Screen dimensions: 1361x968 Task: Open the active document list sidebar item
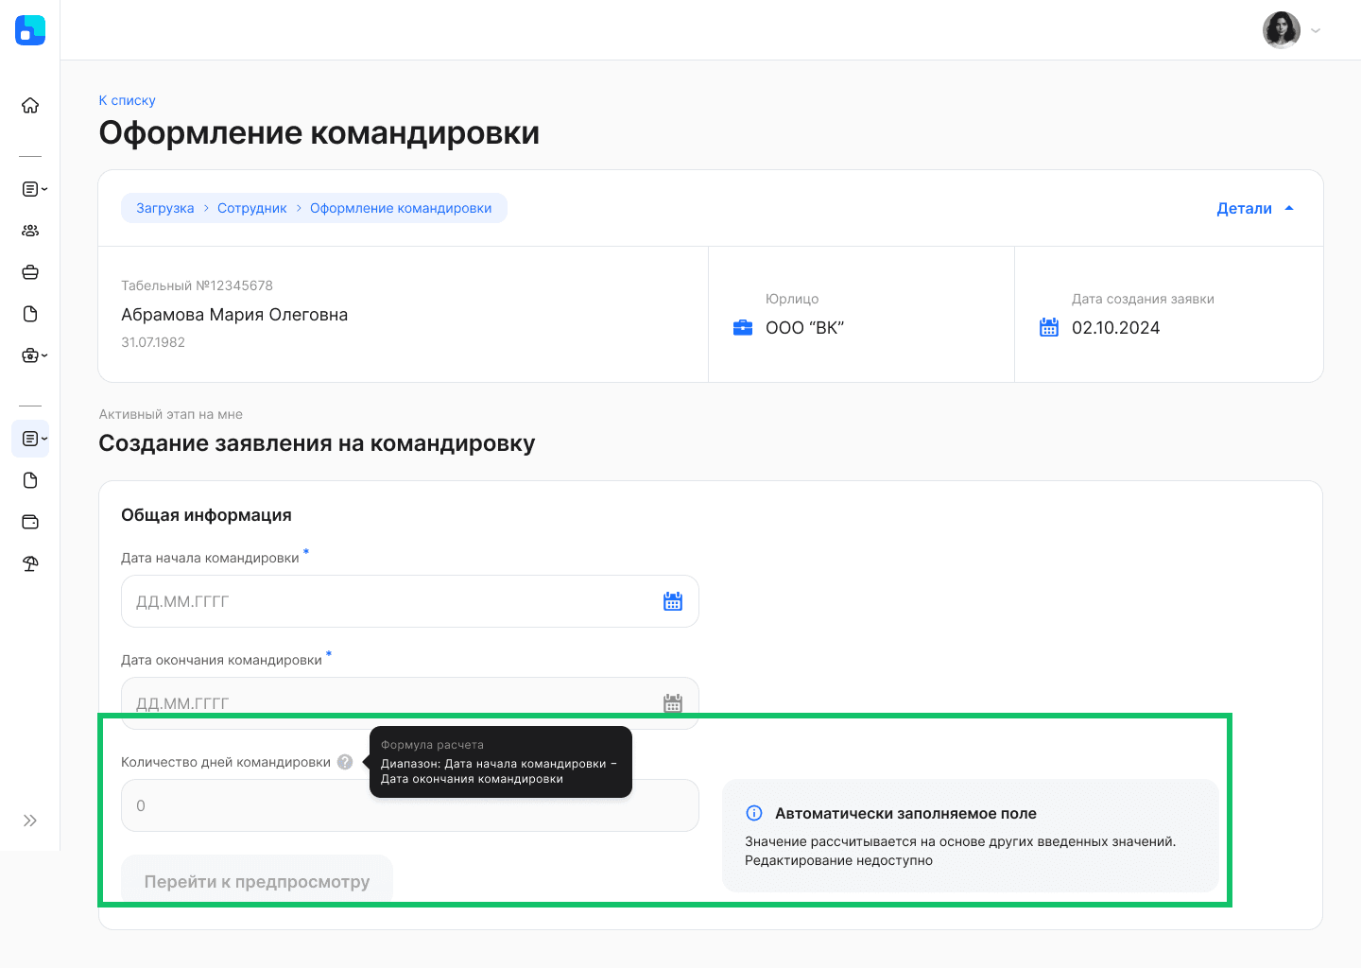[30, 439]
